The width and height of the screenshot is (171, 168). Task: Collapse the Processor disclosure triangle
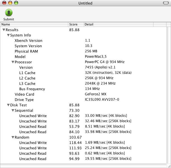tap(13, 62)
